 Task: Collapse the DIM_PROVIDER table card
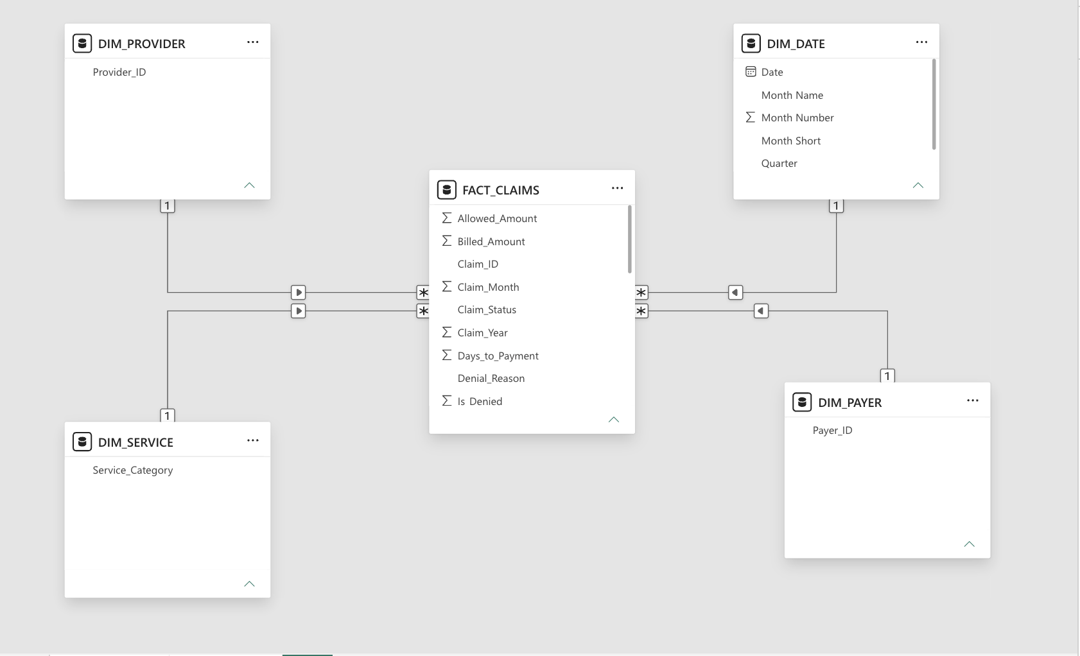click(249, 186)
